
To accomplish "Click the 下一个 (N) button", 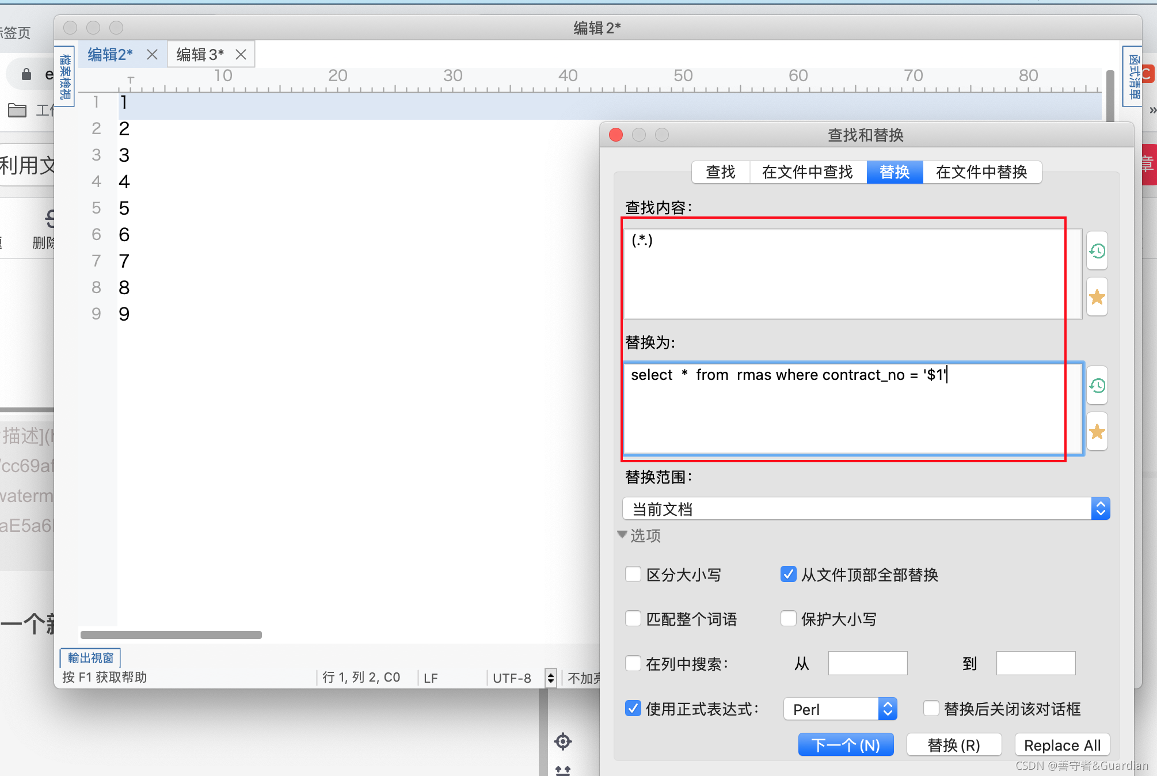I will click(846, 745).
